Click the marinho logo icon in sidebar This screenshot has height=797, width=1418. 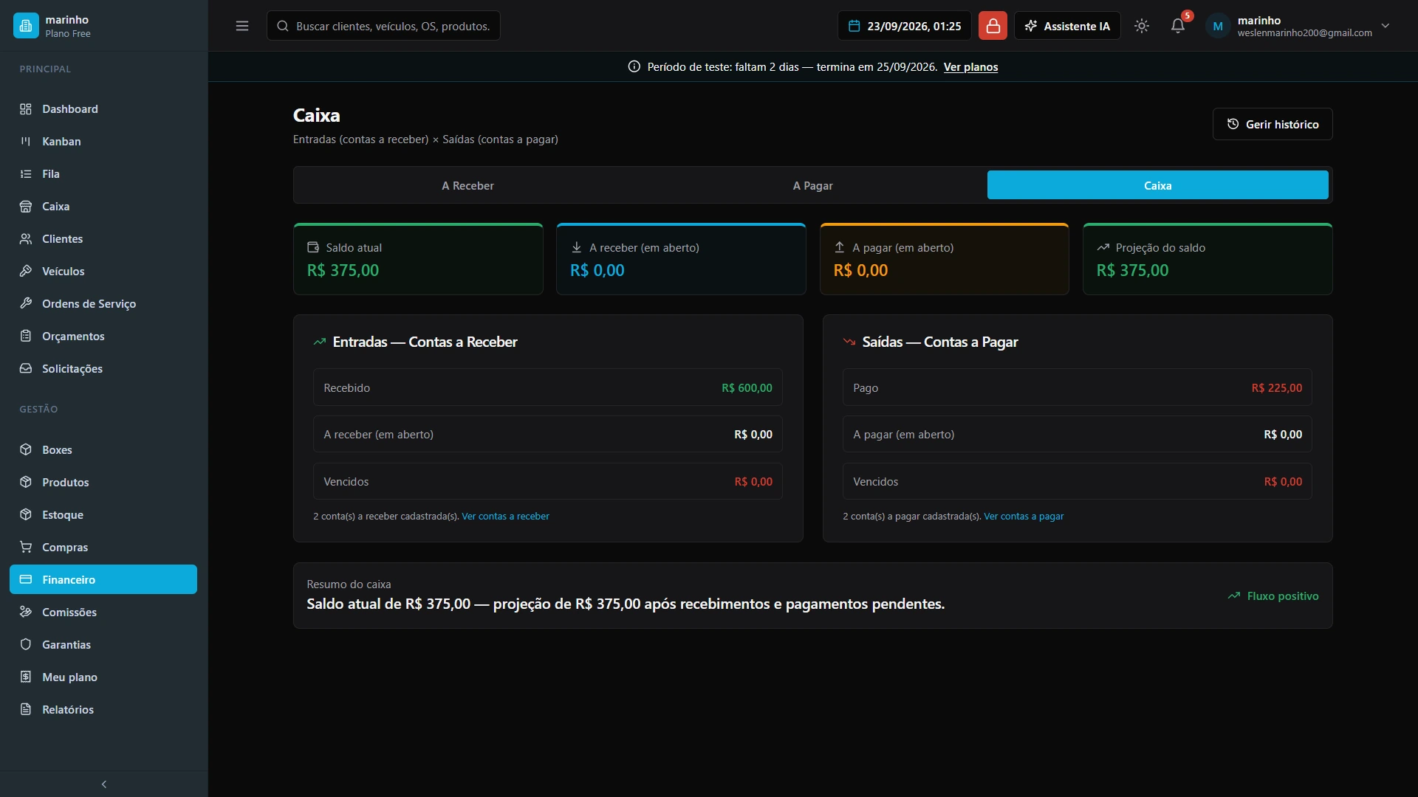tap(26, 26)
